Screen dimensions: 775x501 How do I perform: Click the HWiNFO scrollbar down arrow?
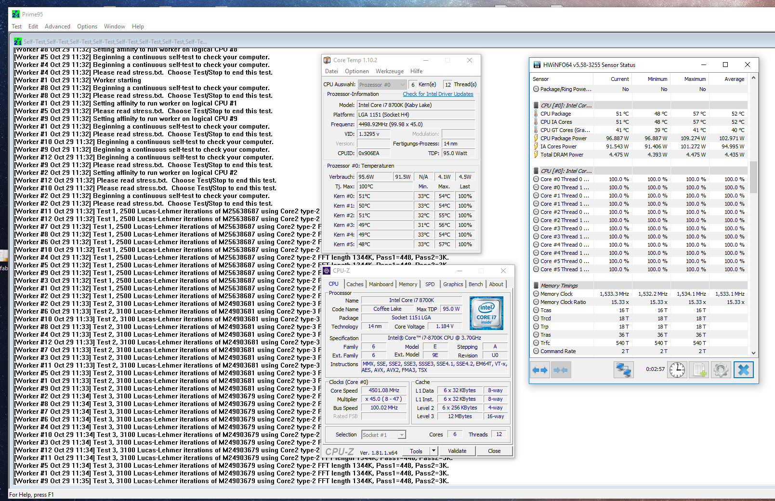[754, 353]
